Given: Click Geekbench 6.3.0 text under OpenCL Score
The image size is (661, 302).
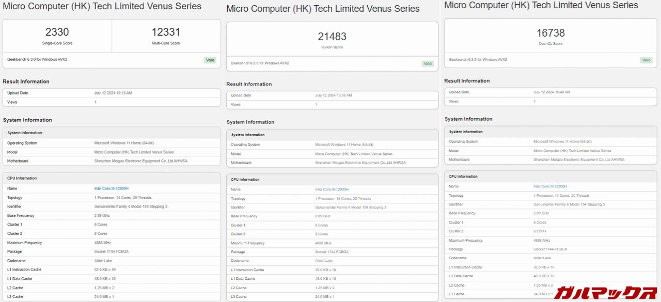Looking at the screenshot, I should click(478, 59).
